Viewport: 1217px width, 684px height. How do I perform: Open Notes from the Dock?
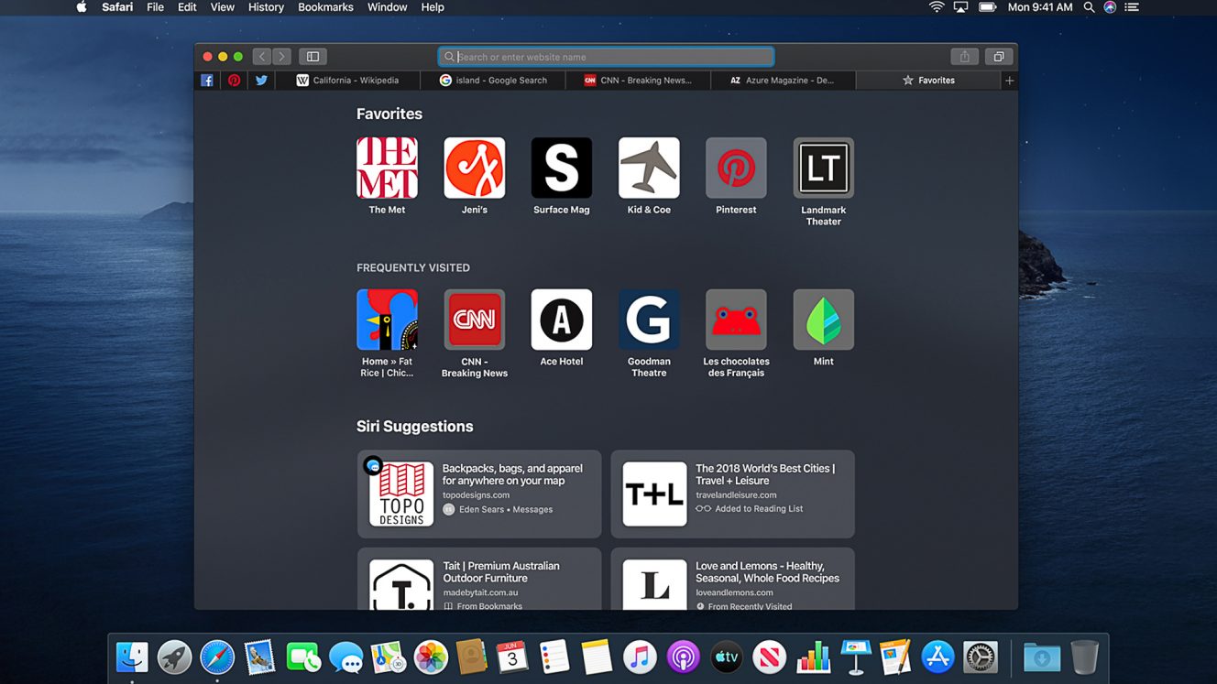click(x=597, y=657)
